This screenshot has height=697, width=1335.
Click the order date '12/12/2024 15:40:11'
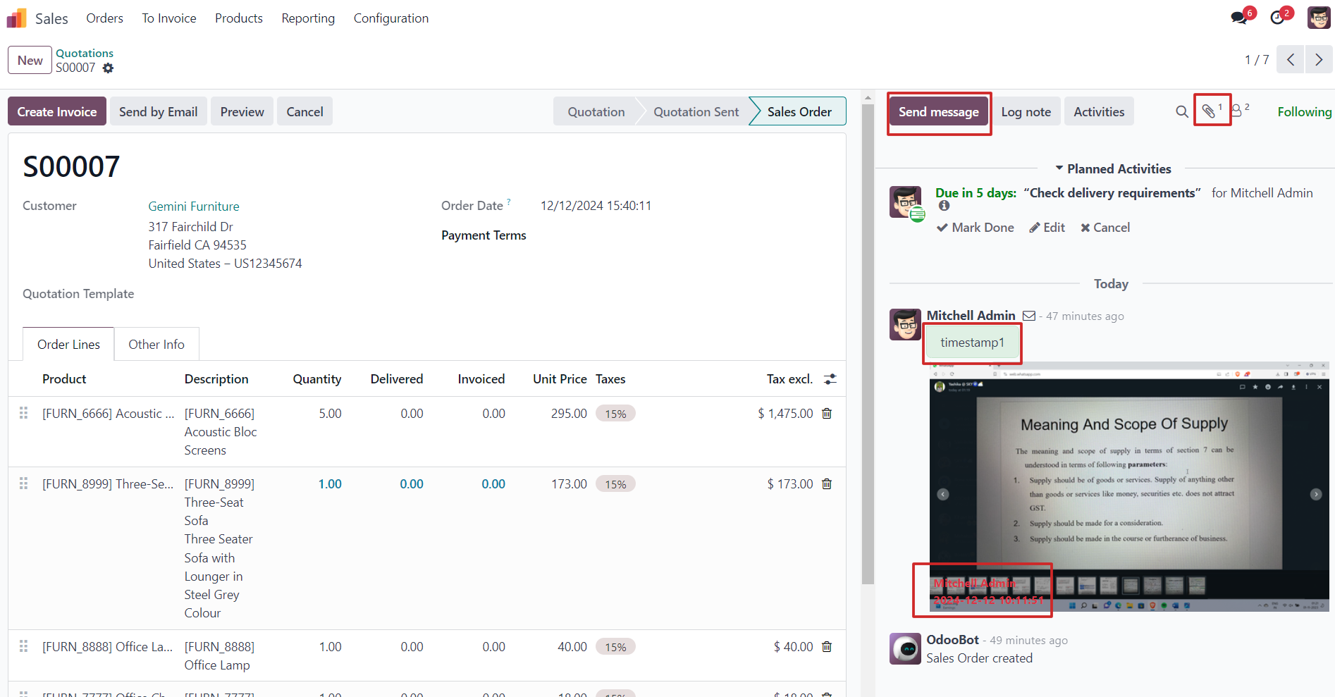596,206
